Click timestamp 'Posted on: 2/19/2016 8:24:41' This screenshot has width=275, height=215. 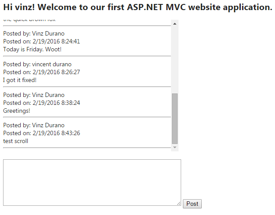coord(42,41)
